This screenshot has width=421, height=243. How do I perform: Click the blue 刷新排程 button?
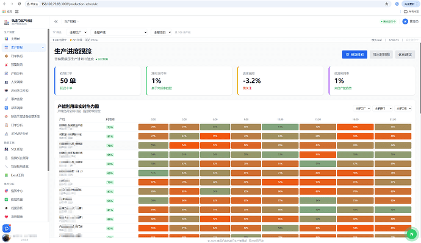click(354, 55)
